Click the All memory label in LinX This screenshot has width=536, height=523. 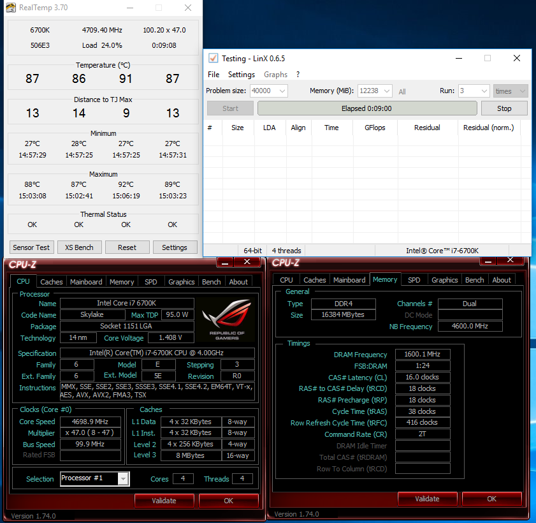point(402,92)
